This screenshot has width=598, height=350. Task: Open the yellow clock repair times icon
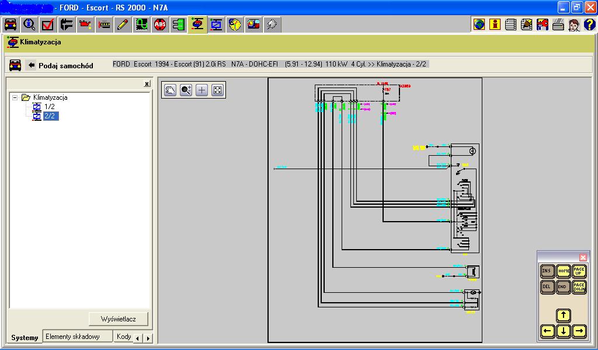[235, 24]
